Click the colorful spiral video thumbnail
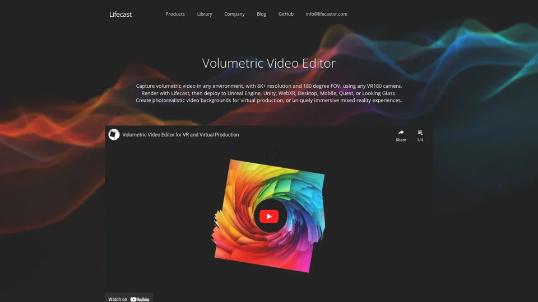538x302 pixels. pyautogui.click(x=268, y=216)
